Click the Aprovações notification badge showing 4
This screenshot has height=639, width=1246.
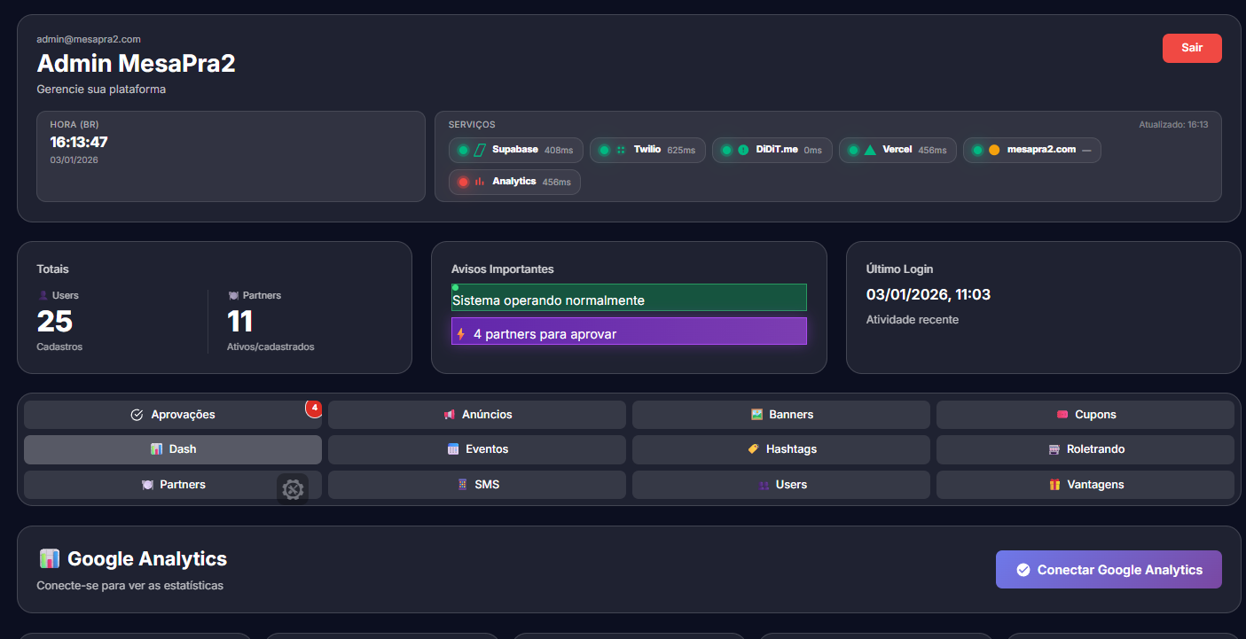[x=314, y=409]
